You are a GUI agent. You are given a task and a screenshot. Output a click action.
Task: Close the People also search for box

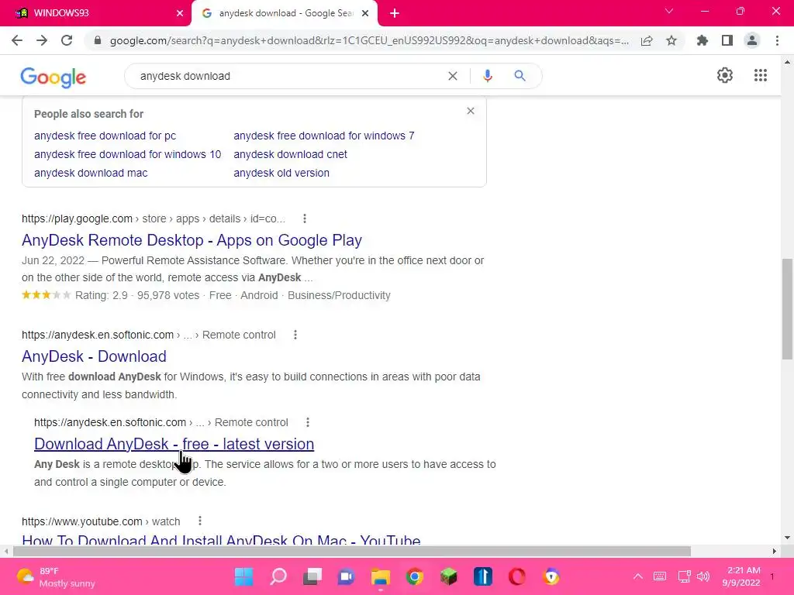click(471, 111)
